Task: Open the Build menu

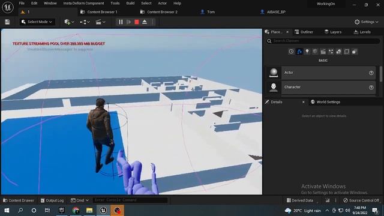Action: (x=130, y=4)
